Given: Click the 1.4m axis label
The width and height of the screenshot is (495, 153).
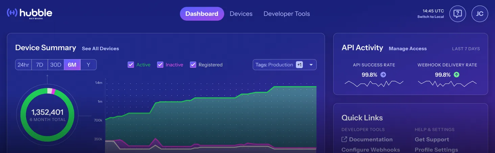Looking at the screenshot, I should (98, 82).
